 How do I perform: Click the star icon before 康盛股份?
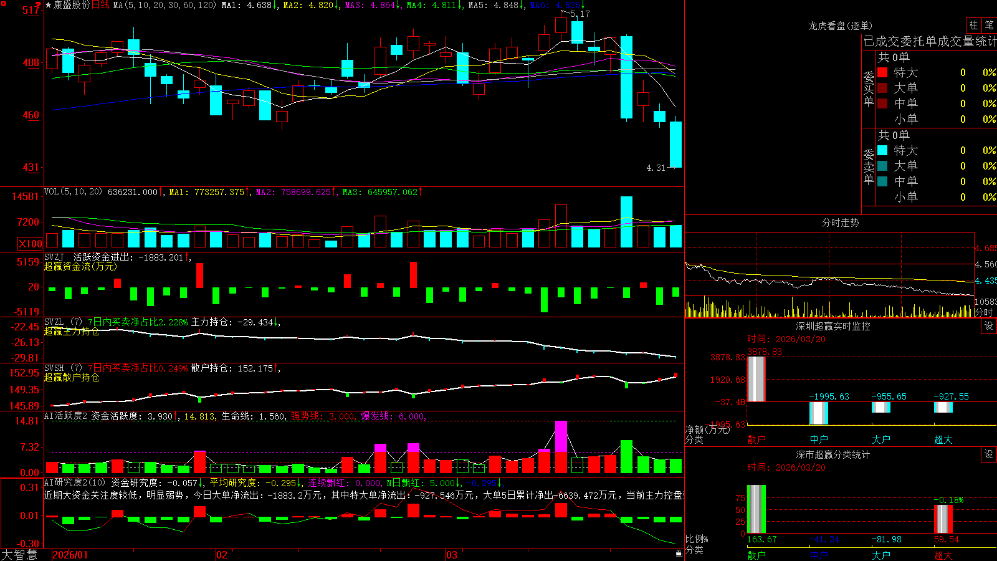pos(48,5)
